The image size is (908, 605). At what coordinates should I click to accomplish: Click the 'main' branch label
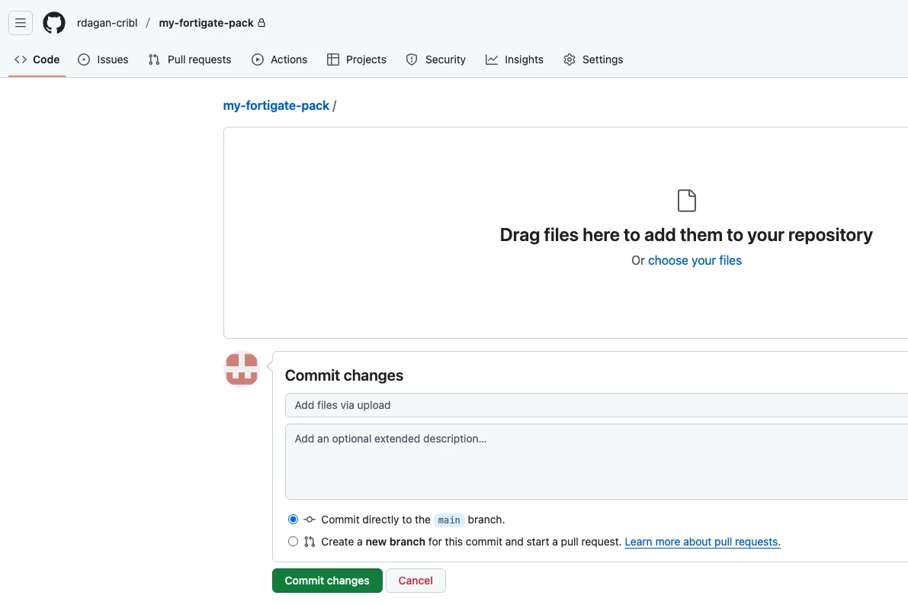point(449,520)
